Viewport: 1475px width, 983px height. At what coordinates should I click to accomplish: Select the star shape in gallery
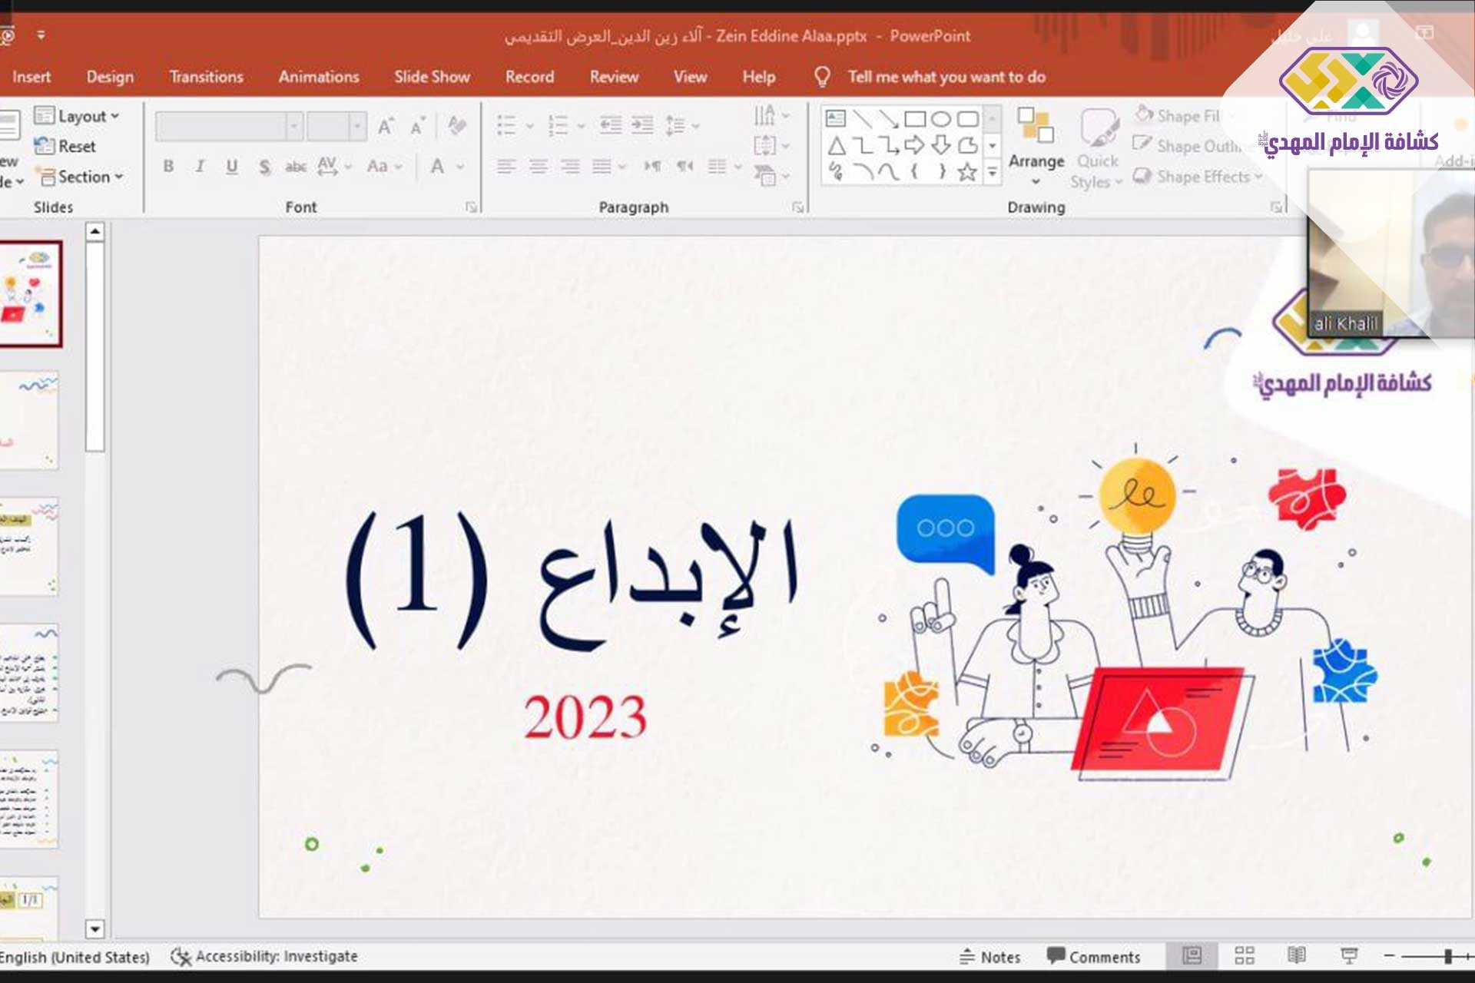[x=967, y=172]
